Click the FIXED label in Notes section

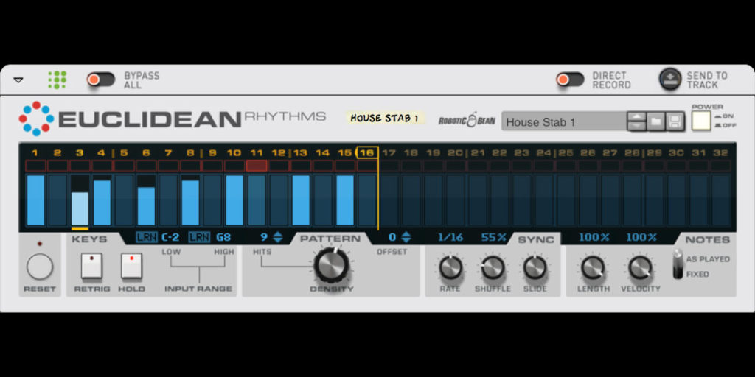click(697, 274)
